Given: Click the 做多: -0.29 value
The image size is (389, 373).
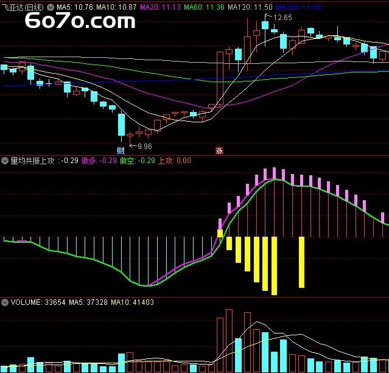Looking at the screenshot, I should click(x=99, y=161).
